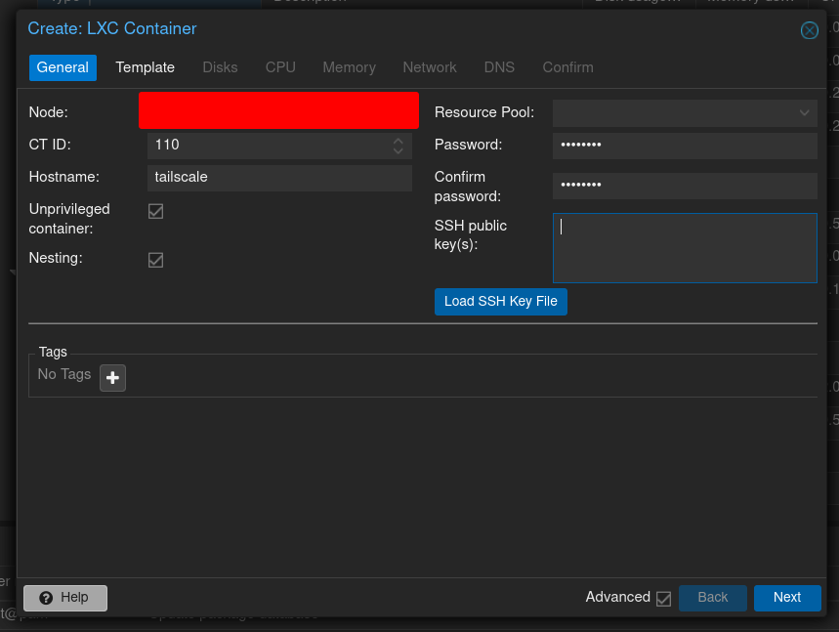
Task: Switch to the Template tab
Action: tap(145, 67)
